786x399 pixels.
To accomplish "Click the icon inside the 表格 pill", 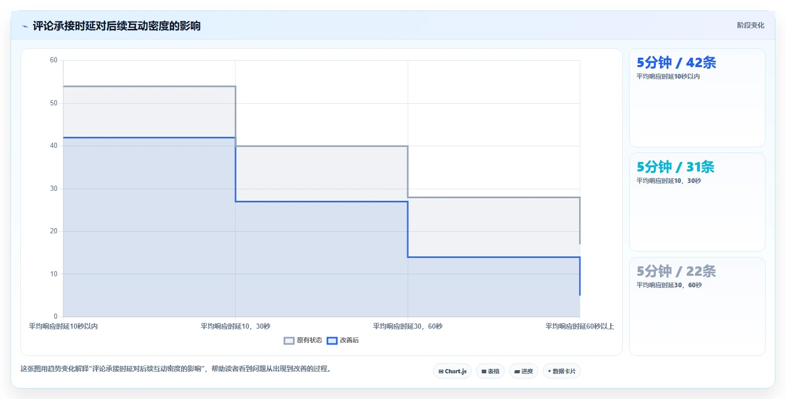I will pos(484,371).
